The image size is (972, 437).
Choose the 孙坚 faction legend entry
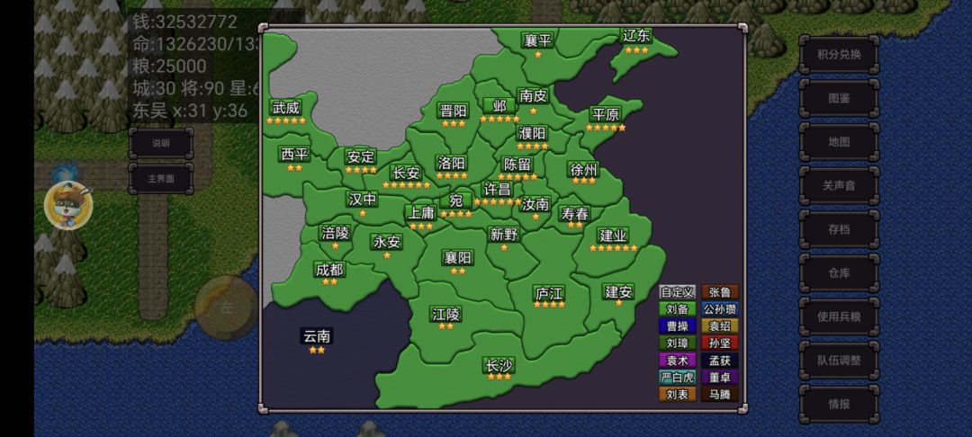point(720,343)
